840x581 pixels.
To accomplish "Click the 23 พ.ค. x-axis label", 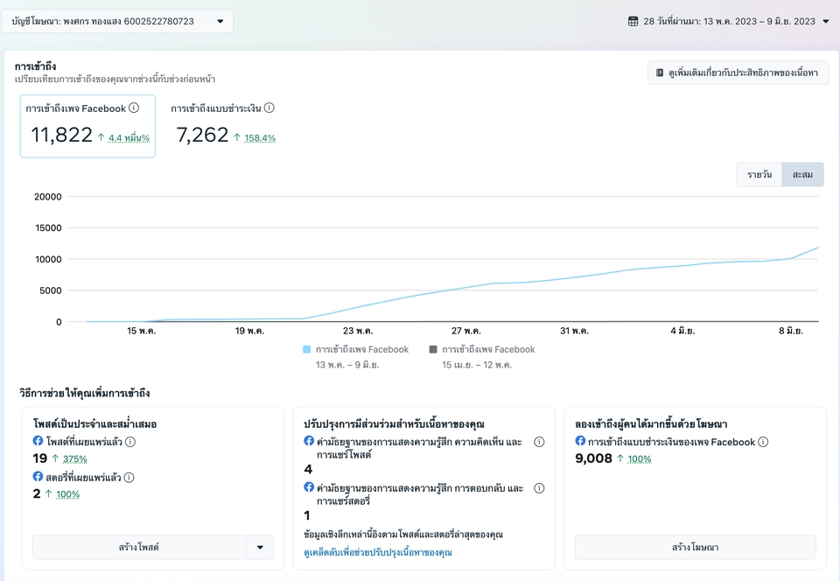I will click(358, 331).
